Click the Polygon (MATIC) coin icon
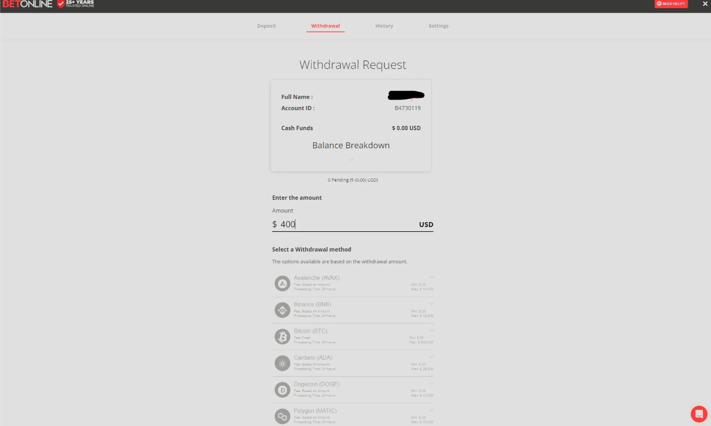The height and width of the screenshot is (426, 711). 282,416
